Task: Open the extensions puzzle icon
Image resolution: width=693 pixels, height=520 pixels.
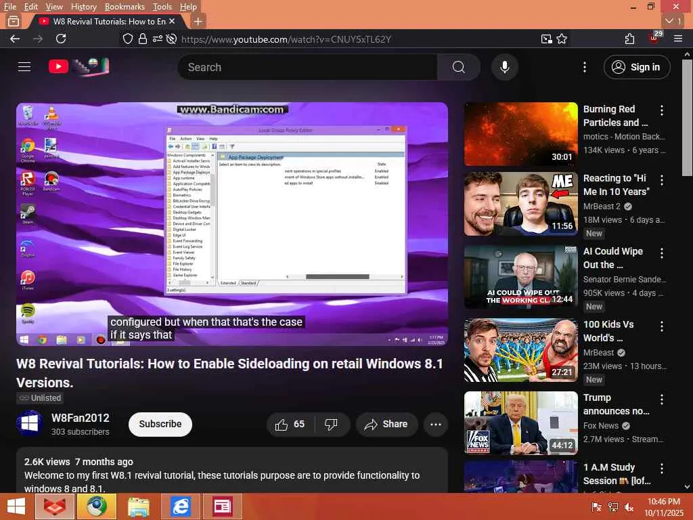Action: coord(630,39)
